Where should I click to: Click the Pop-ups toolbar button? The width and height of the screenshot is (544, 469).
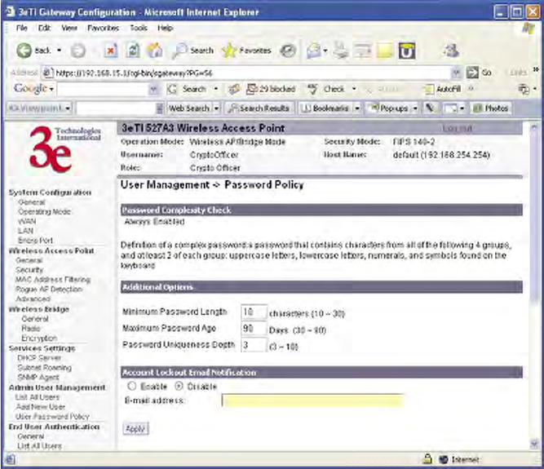(x=388, y=108)
